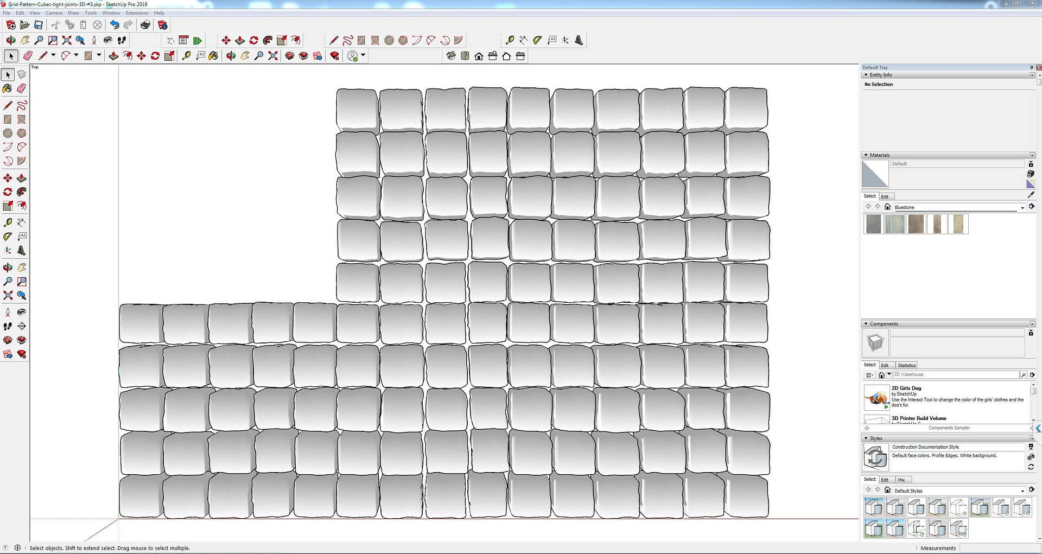This screenshot has height=554, width=1042.
Task: Open the Camera menu
Action: tap(54, 13)
